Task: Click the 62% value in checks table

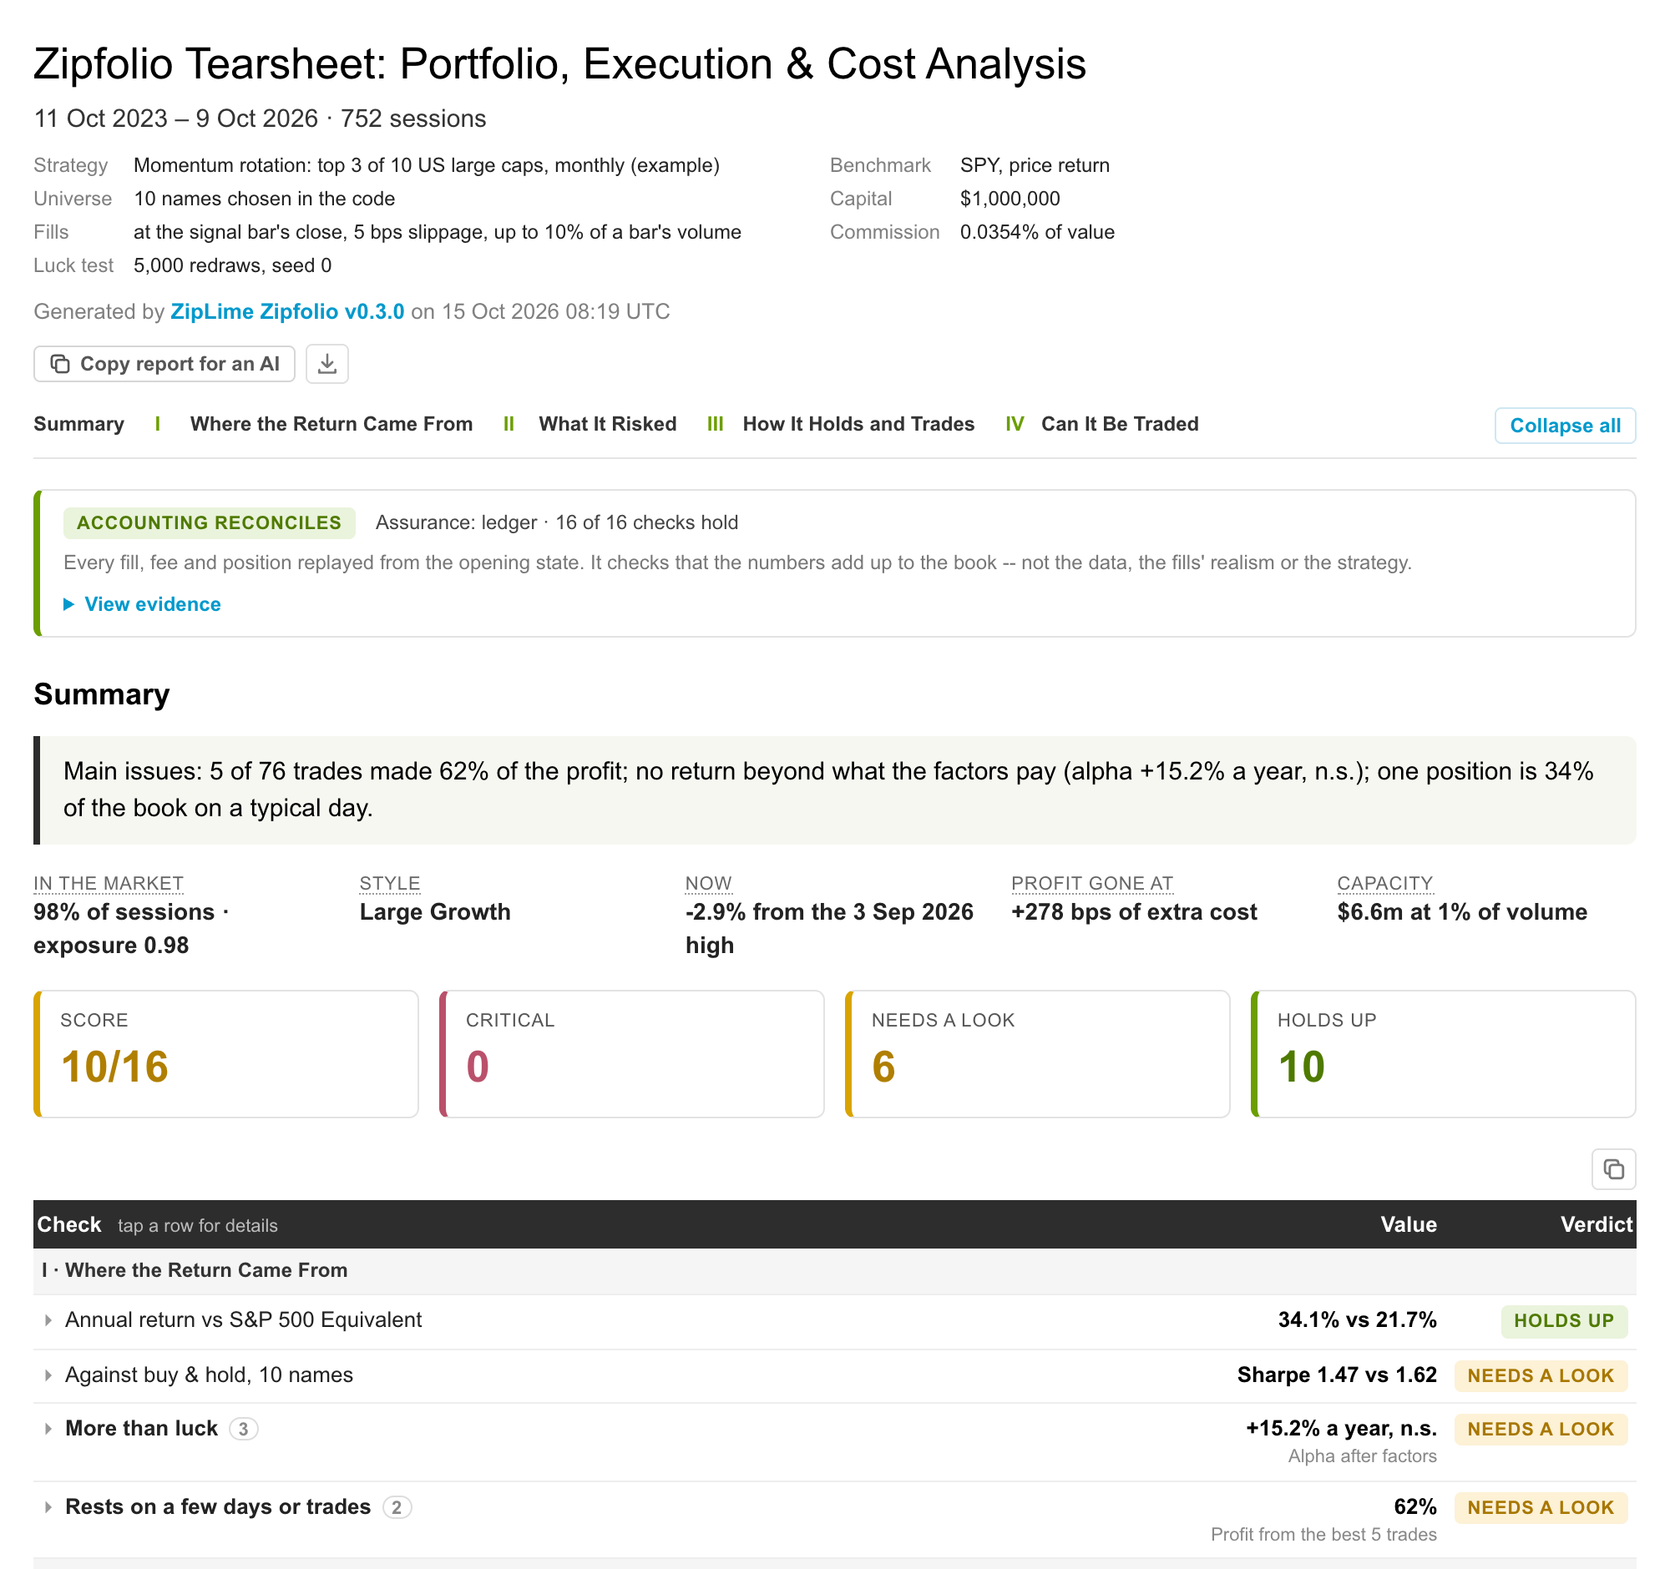Action: click(1414, 1507)
